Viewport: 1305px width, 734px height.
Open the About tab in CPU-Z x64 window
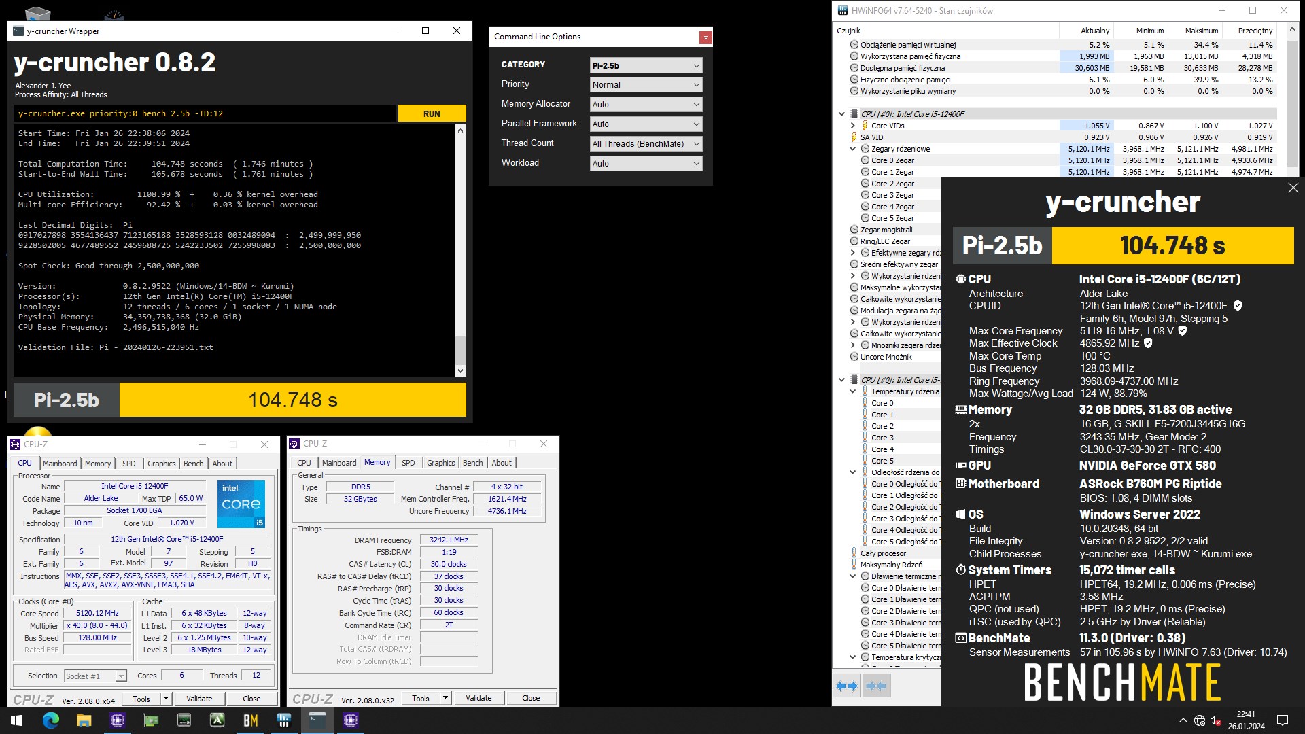222,464
